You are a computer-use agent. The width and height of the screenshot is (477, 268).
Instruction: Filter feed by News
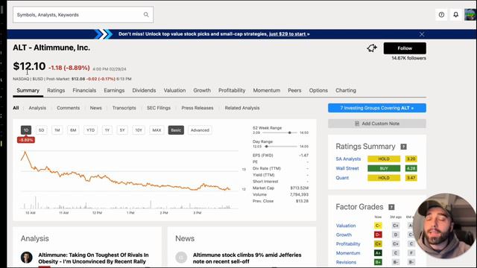(96, 108)
